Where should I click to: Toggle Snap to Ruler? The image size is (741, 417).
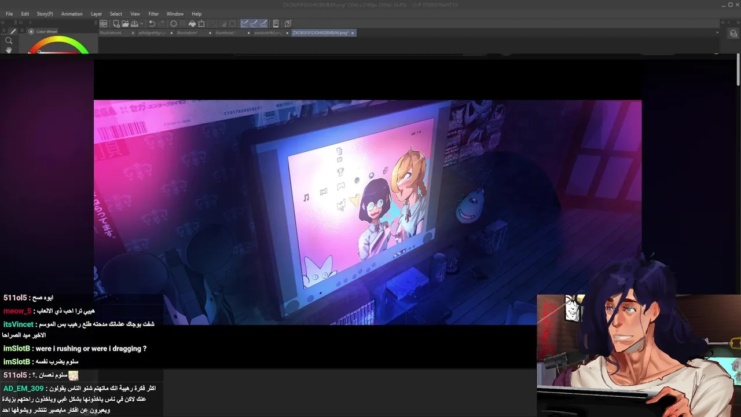245,24
